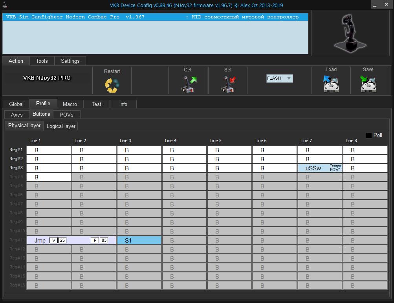Open the POVs sub-tab
394x303 pixels.
[67, 115]
